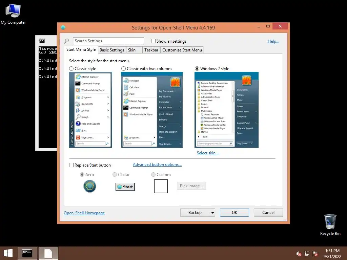
Task: Expand the Backup dropdown arrow
Action: point(212,213)
